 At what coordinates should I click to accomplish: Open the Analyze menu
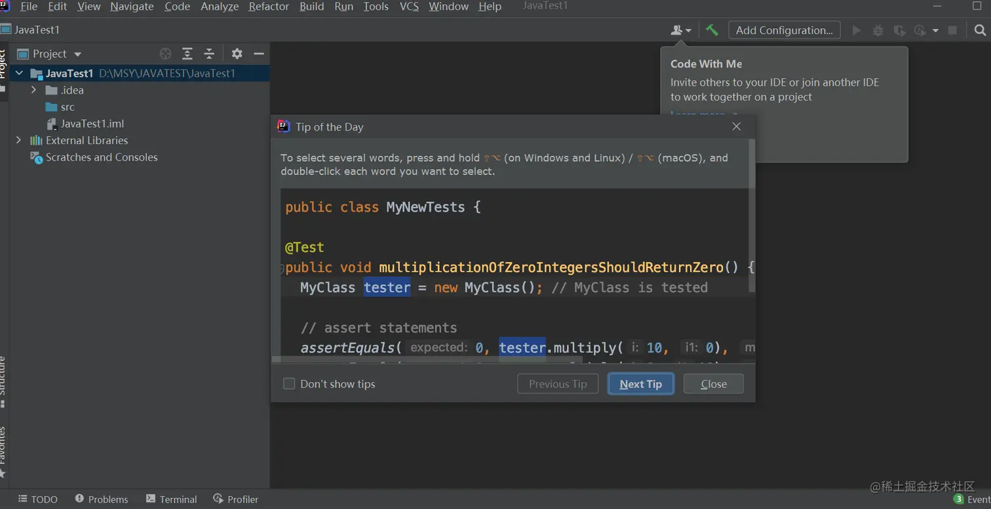(x=220, y=7)
